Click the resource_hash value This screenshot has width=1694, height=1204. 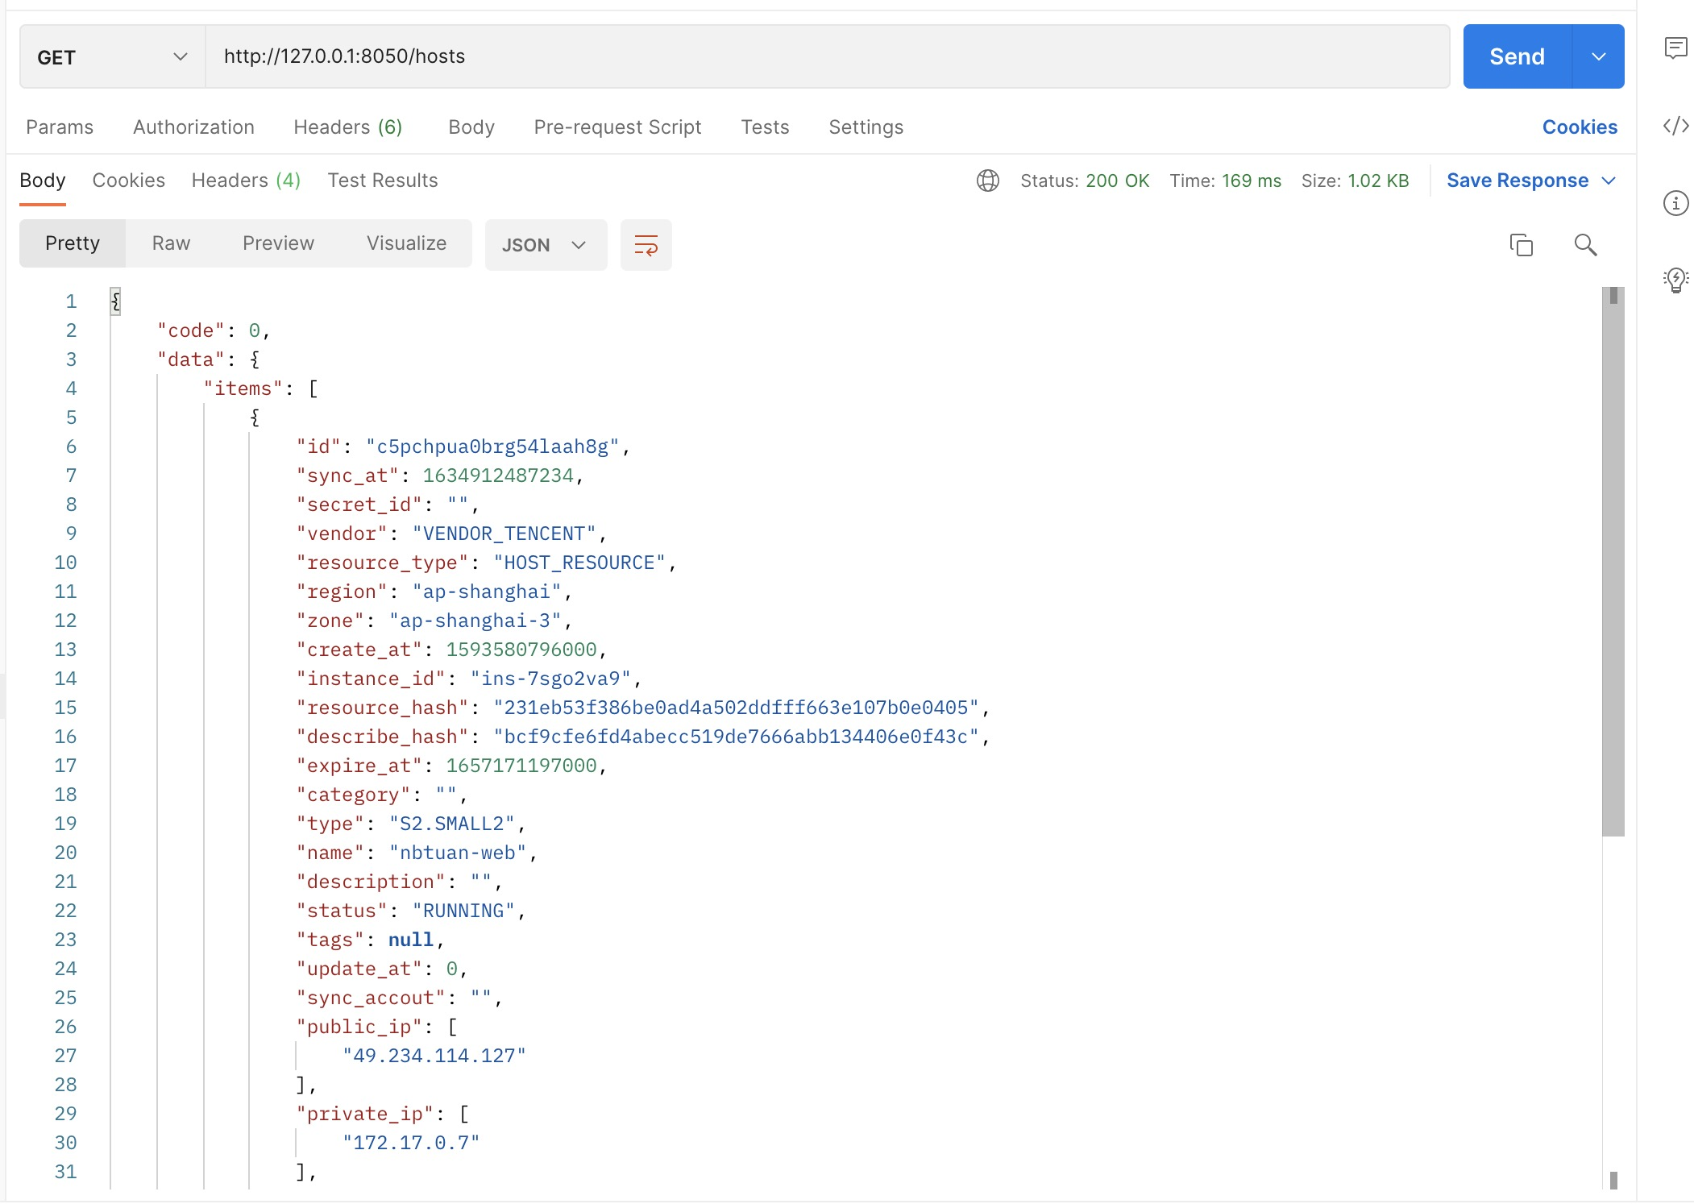click(737, 708)
